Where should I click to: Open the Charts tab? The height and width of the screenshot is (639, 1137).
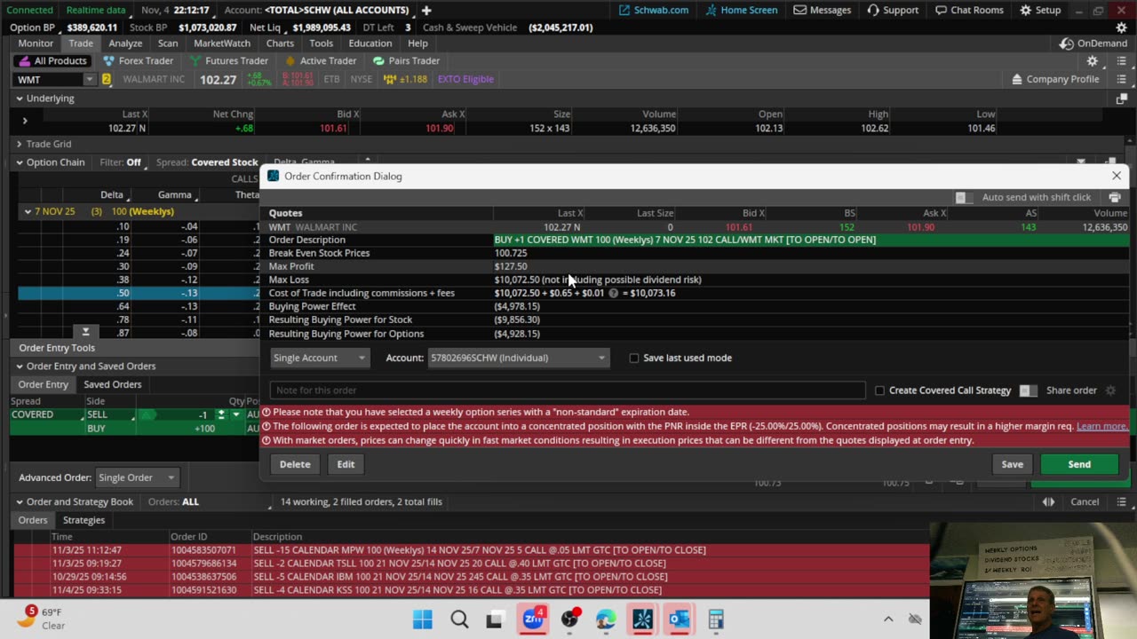[x=280, y=43]
